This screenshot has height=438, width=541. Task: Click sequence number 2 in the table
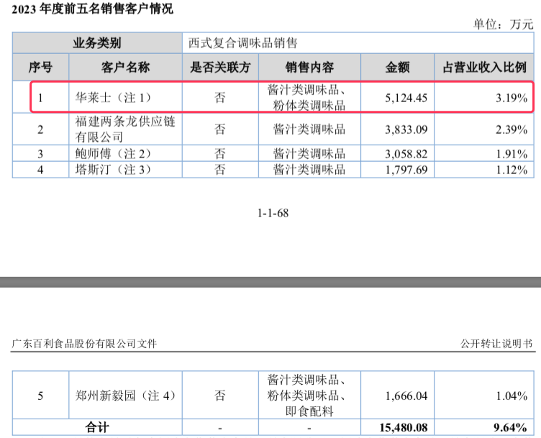click(x=40, y=129)
